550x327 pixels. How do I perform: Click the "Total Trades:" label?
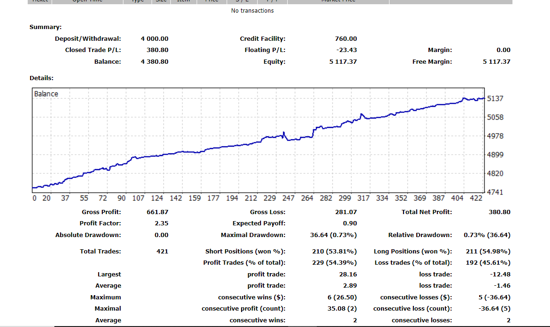coord(100,251)
